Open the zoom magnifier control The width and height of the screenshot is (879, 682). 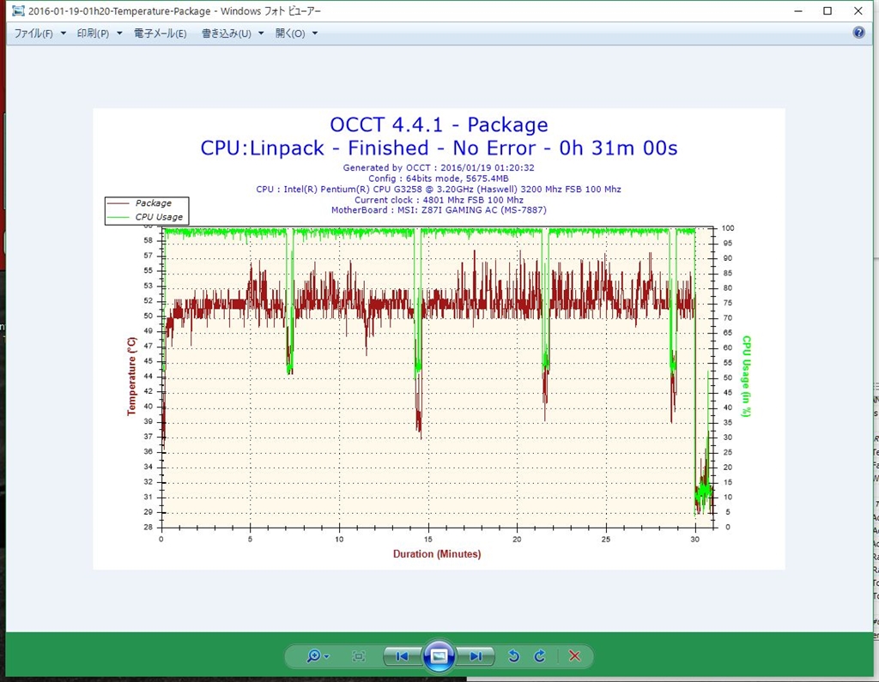coord(313,655)
